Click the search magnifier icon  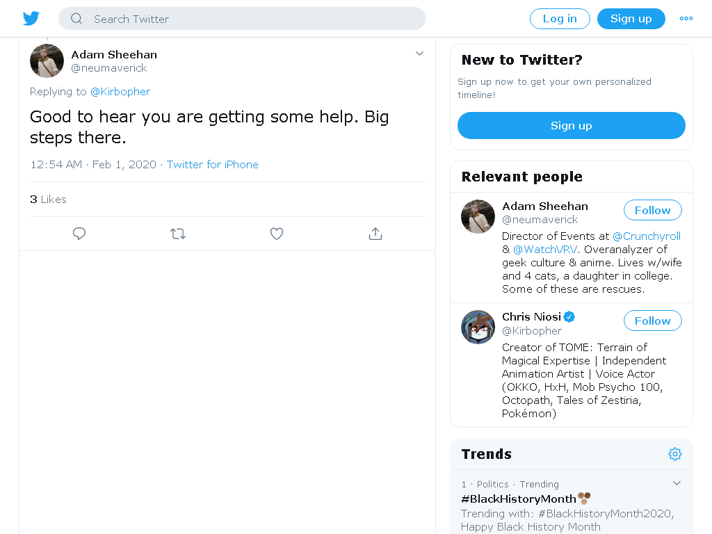point(76,19)
